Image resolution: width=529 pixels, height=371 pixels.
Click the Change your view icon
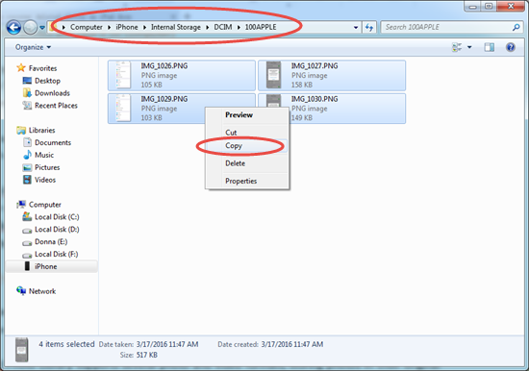457,47
